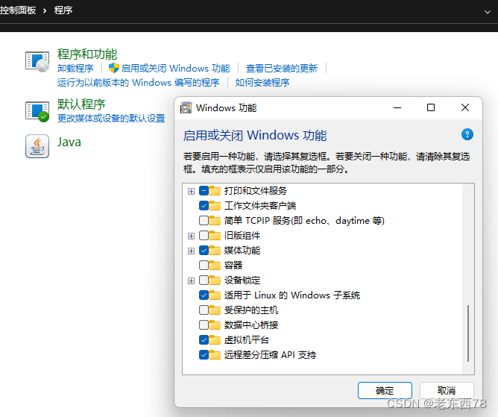The image size is (498, 417).
Task: Select the 虚拟机平台 label
Action: [x=247, y=340]
